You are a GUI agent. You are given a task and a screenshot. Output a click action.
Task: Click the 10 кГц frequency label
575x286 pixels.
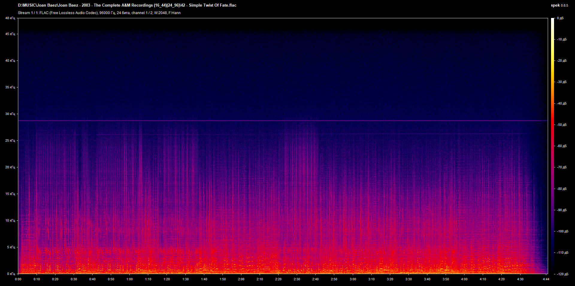click(x=10, y=221)
